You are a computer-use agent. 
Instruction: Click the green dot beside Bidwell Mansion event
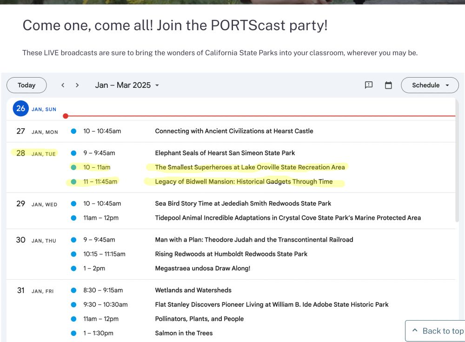tap(73, 181)
